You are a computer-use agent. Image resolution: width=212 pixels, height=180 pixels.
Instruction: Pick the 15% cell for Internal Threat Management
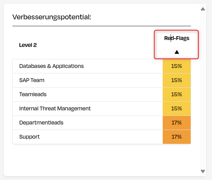176,109
